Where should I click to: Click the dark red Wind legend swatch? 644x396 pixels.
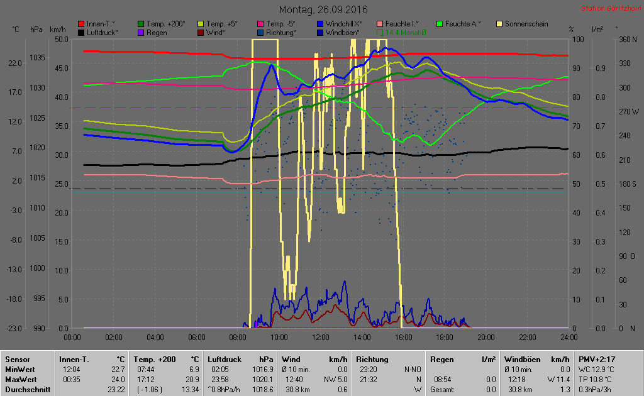coord(201,33)
